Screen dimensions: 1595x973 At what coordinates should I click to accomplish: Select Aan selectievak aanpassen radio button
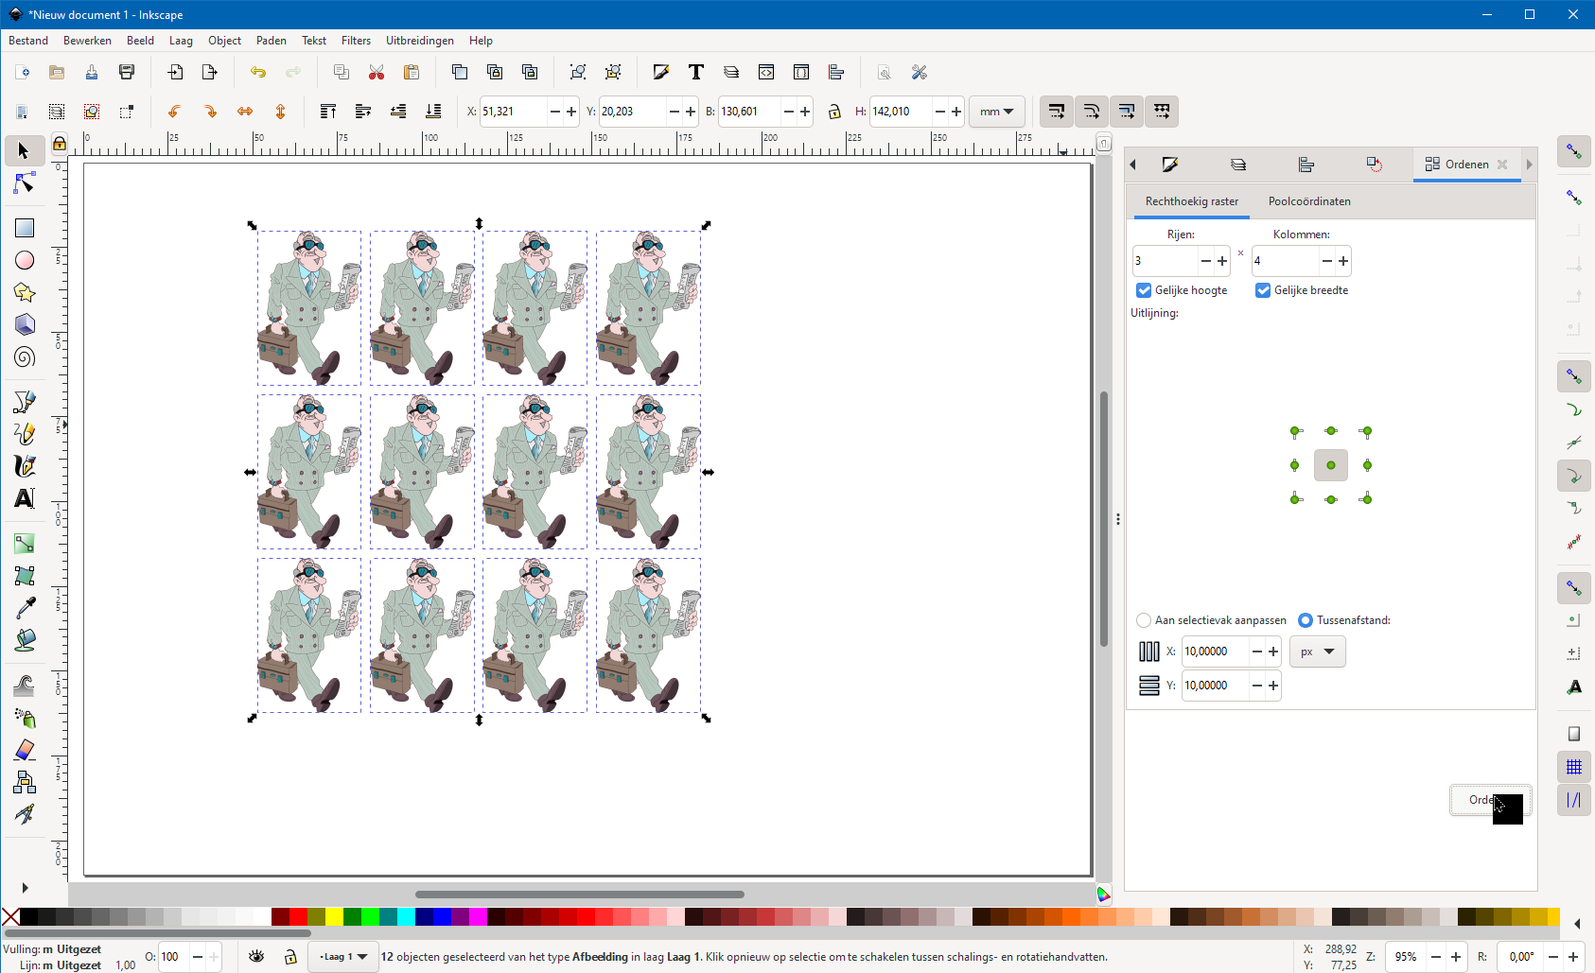pos(1144,620)
